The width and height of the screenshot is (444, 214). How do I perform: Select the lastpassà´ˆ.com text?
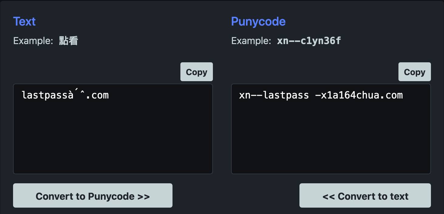pyautogui.click(x=65, y=95)
